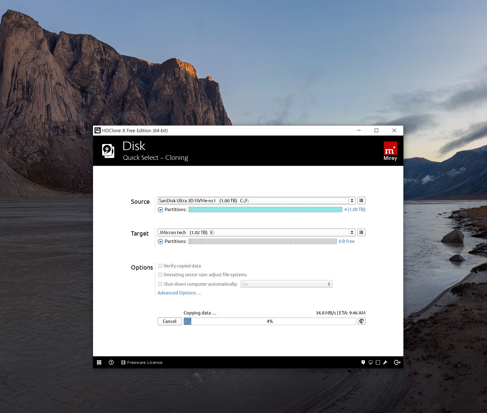Click Freeware License in bottom bar
Image resolution: width=487 pixels, height=413 pixels.
click(142, 362)
